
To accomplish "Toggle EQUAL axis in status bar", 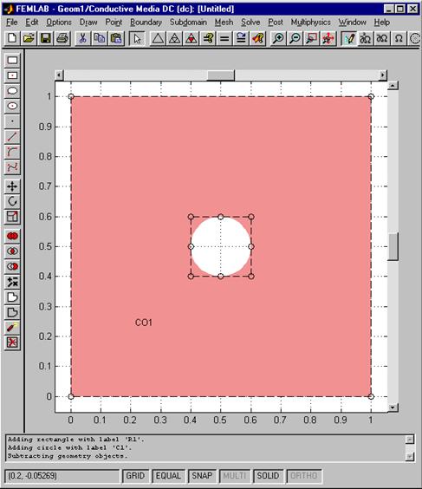I will [168, 476].
